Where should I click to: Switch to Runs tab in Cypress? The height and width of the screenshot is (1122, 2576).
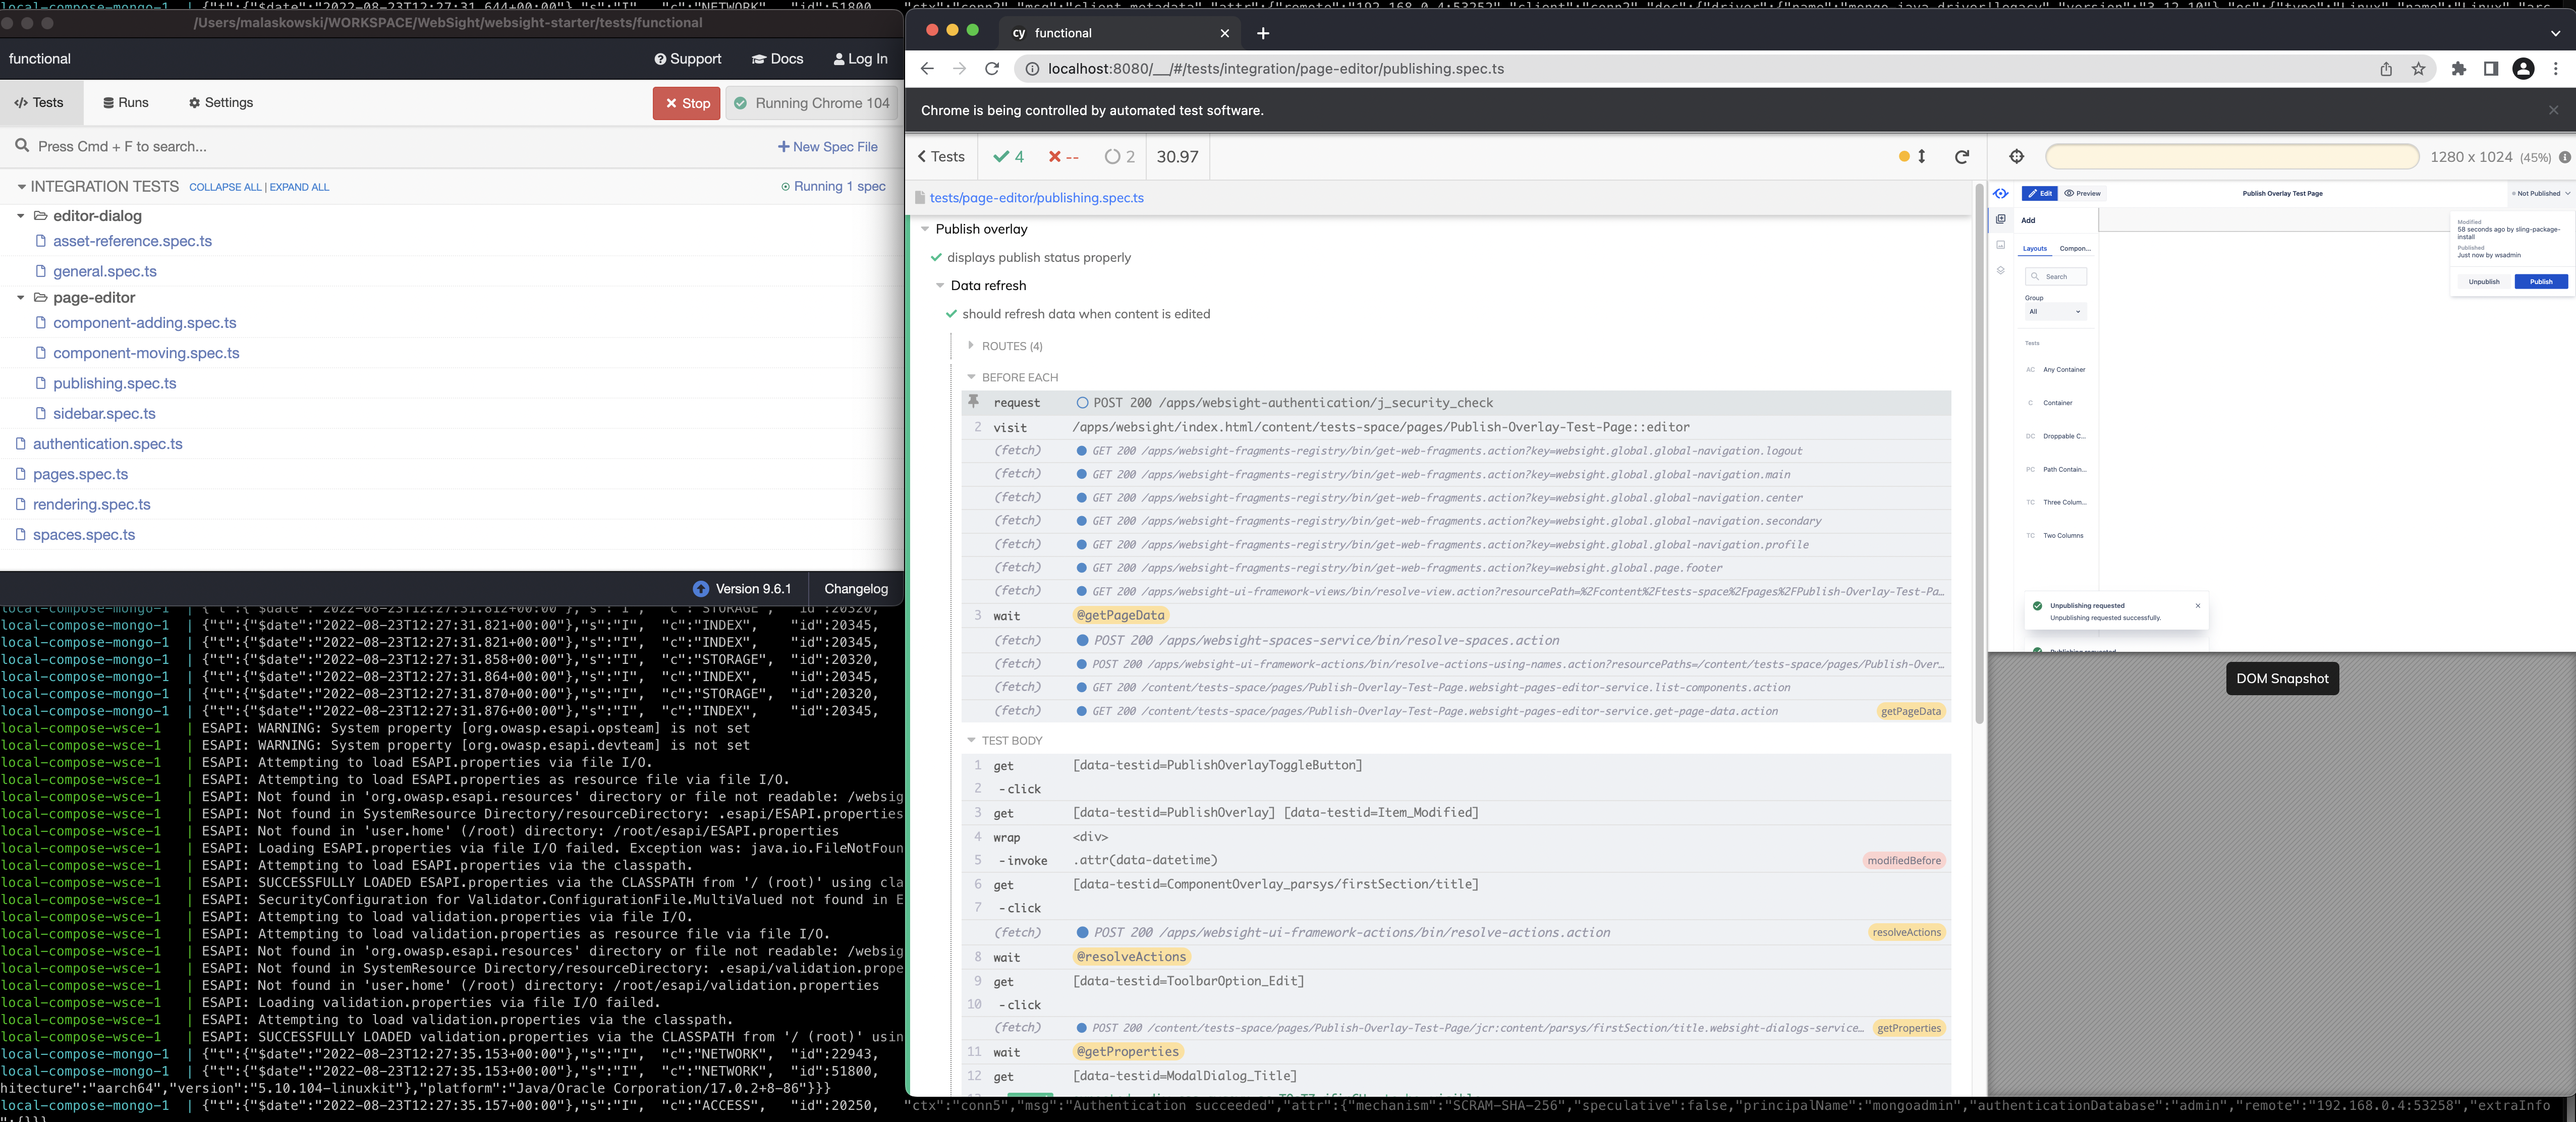tap(126, 103)
